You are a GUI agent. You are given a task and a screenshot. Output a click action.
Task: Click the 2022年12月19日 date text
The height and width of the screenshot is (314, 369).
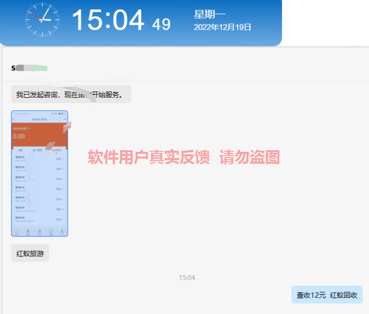tap(223, 27)
